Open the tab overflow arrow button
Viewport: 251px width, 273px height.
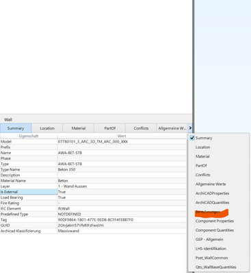coord(190,128)
